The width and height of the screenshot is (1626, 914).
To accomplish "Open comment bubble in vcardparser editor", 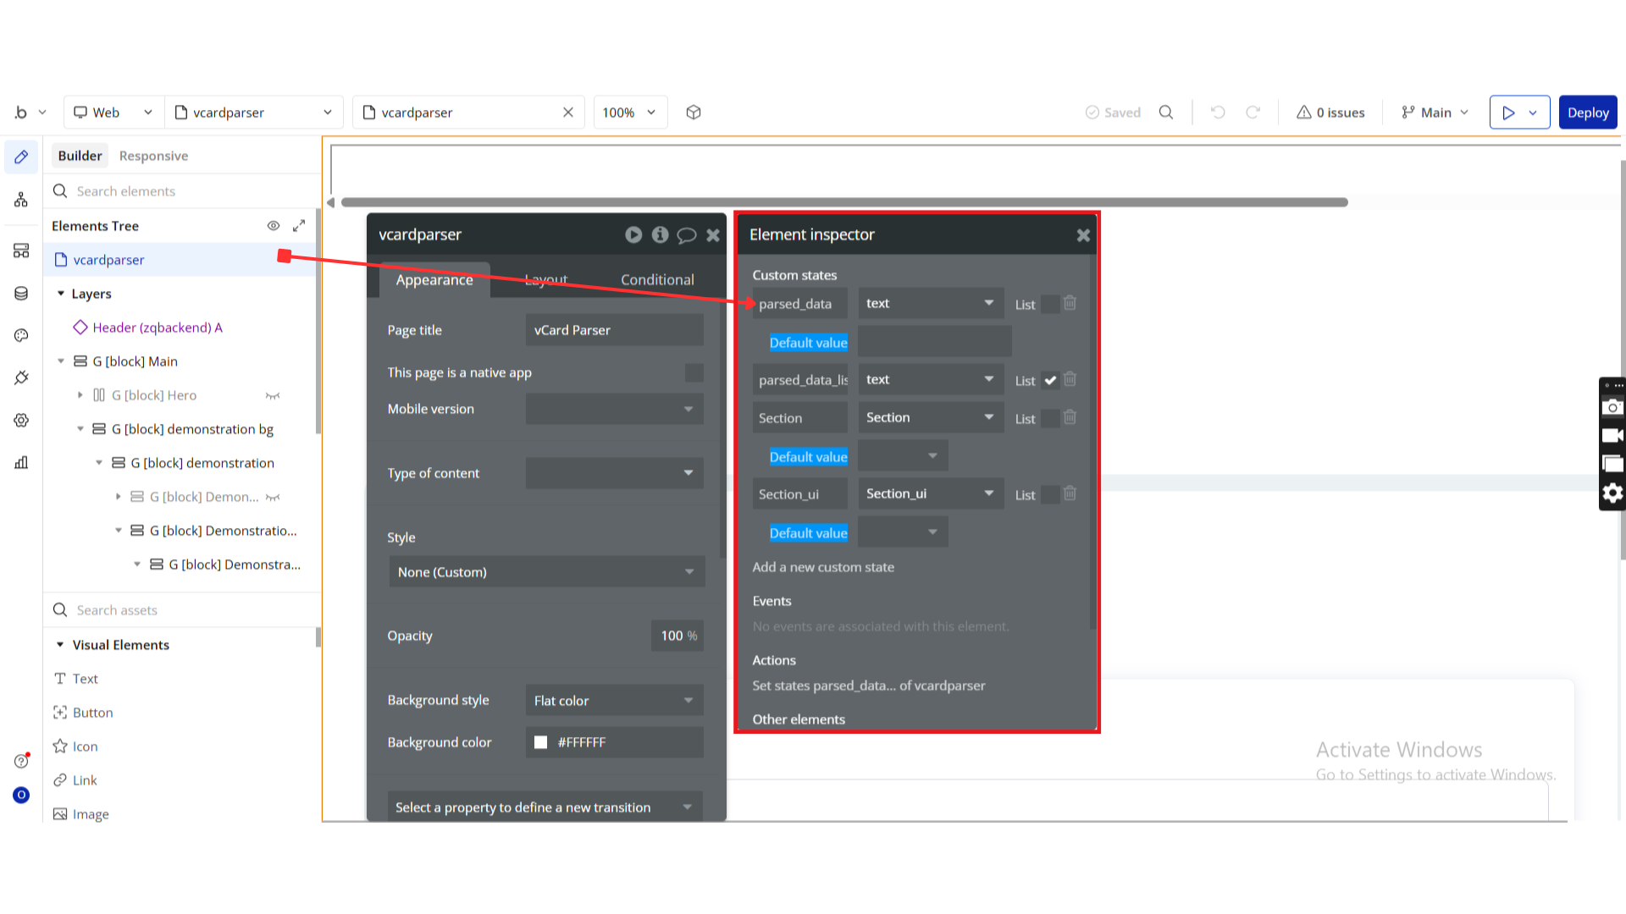I will coord(687,235).
